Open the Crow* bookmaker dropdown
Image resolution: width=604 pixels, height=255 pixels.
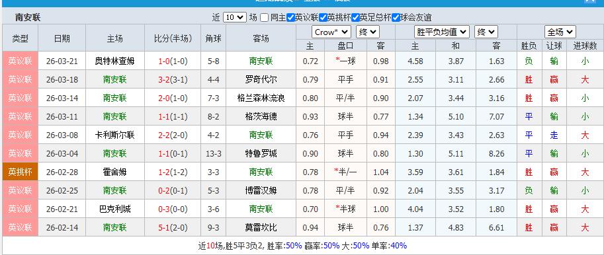(x=331, y=32)
